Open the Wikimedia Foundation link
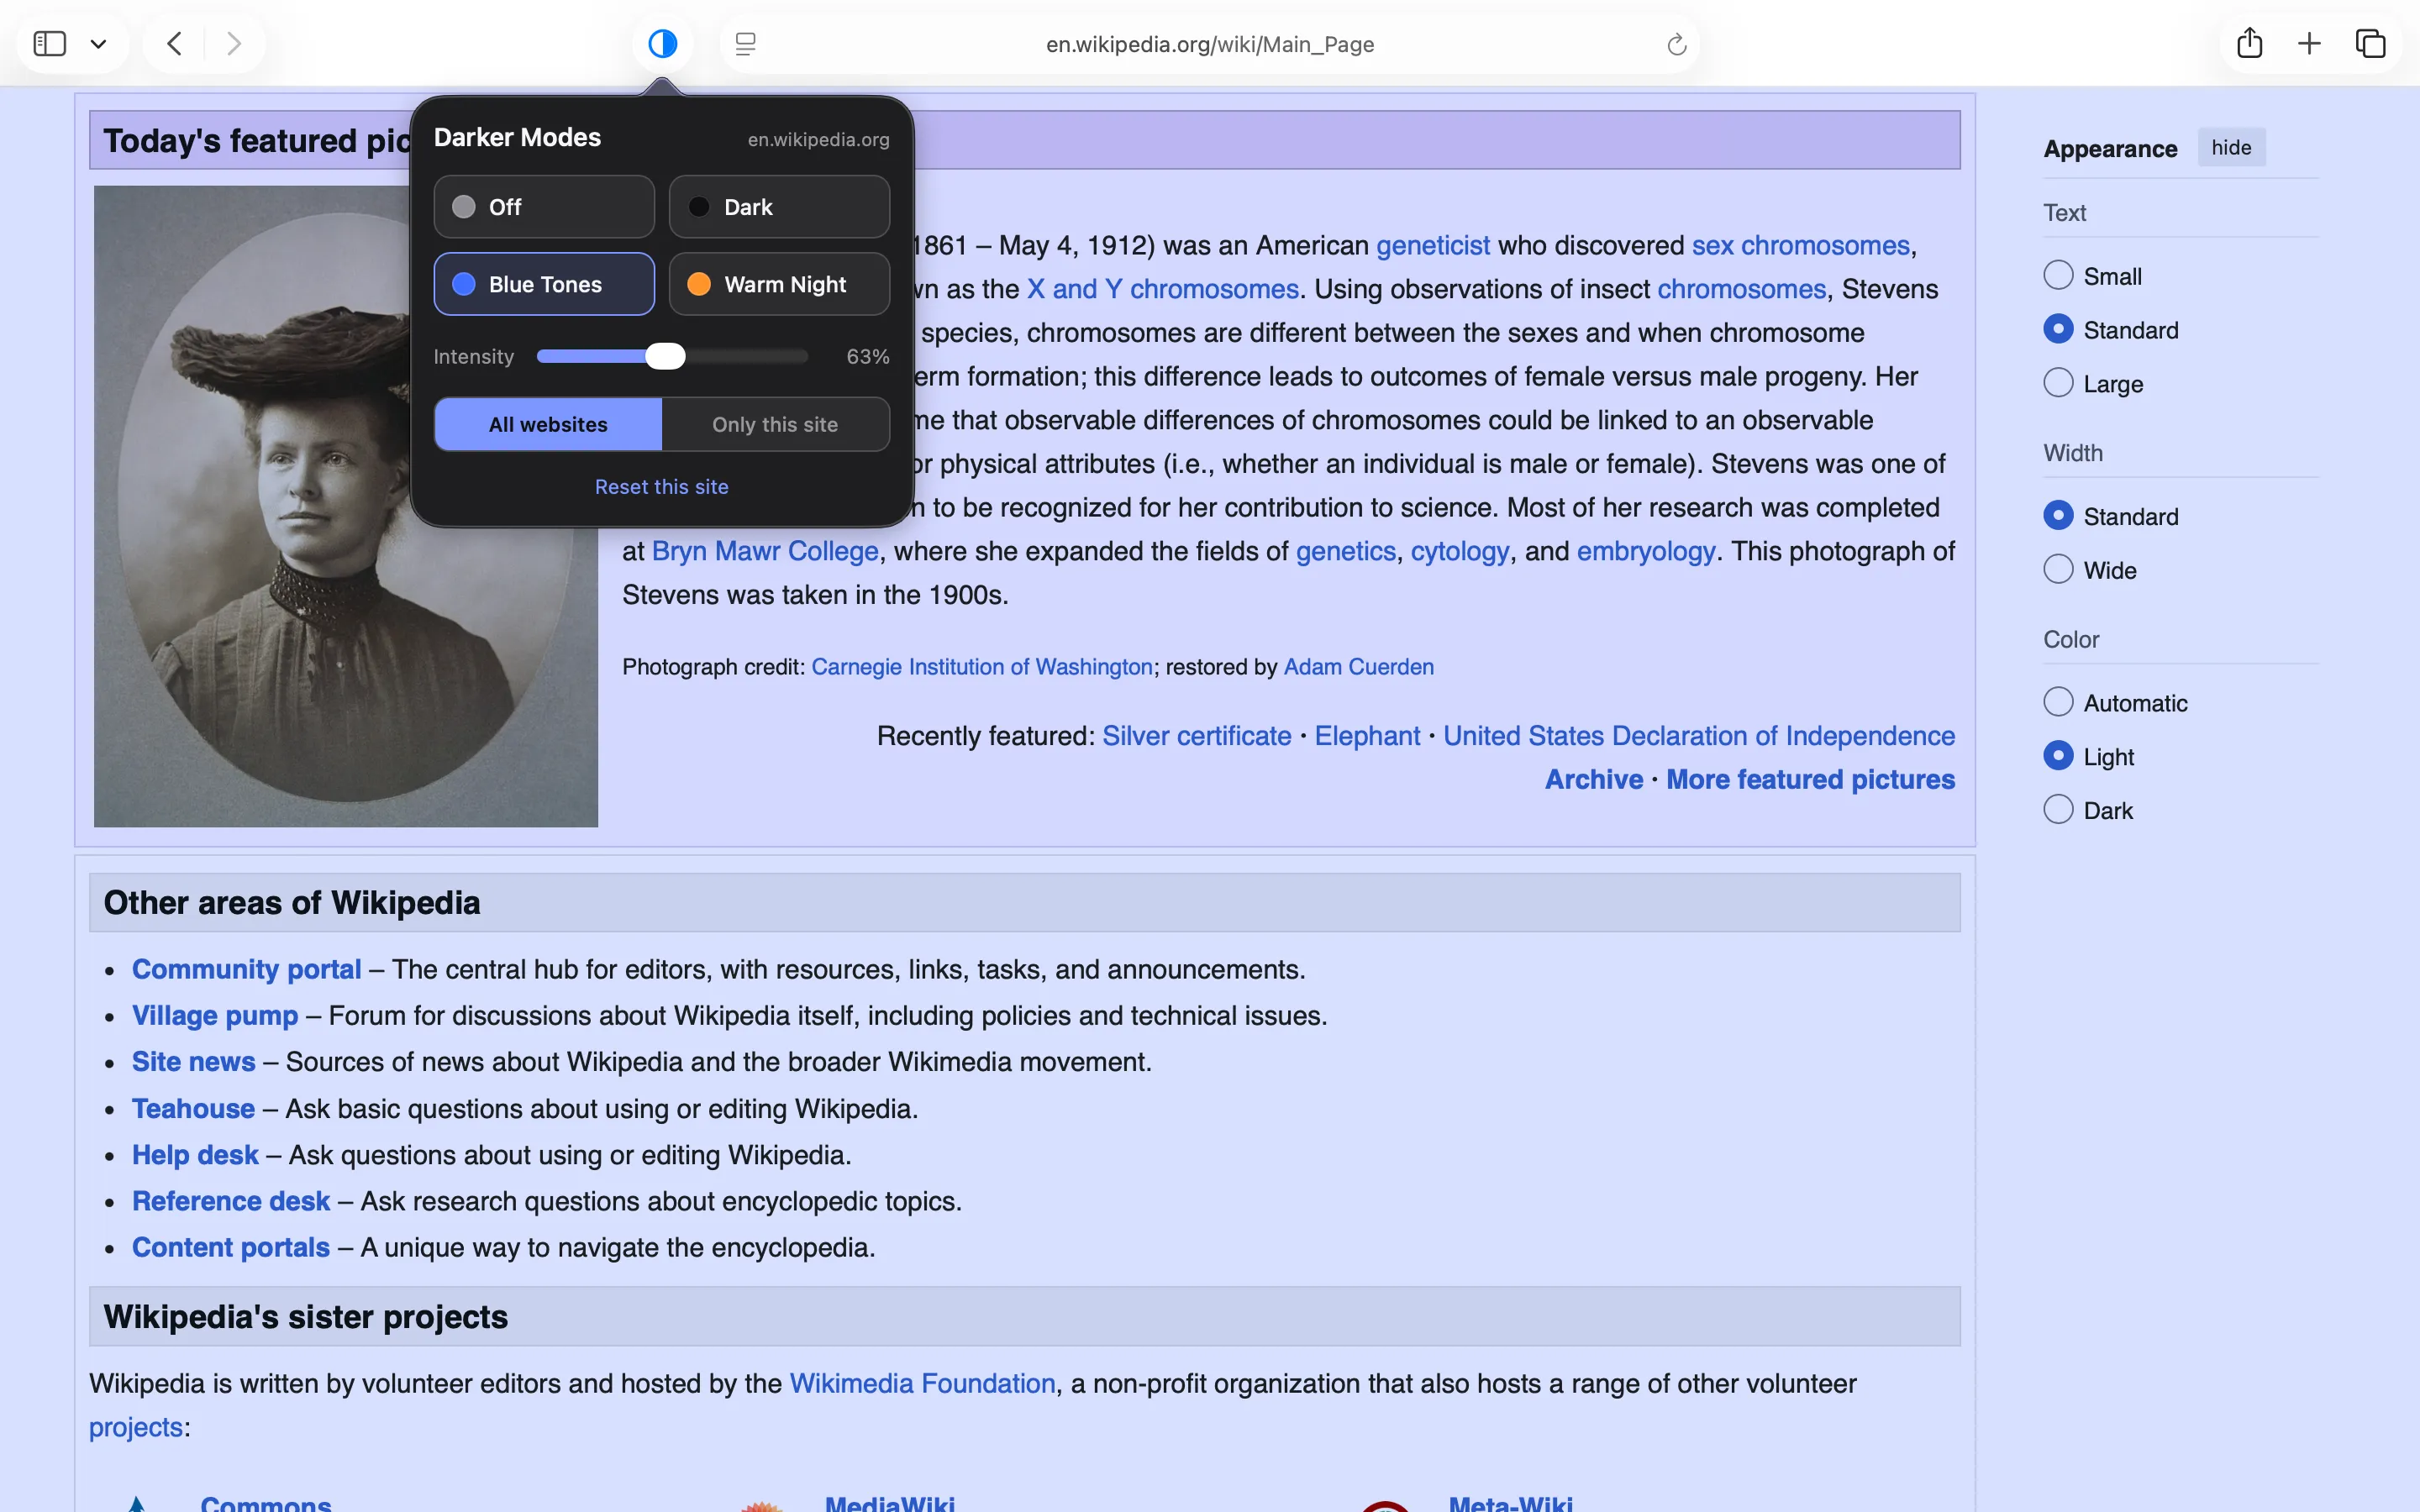This screenshot has width=2420, height=1512. (921, 1383)
